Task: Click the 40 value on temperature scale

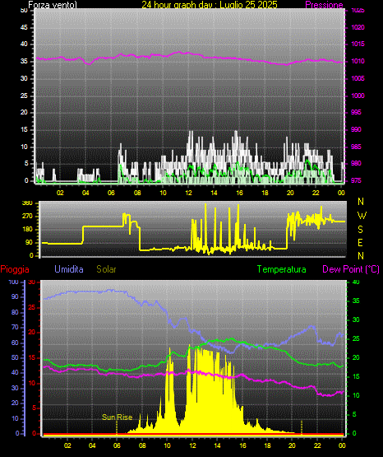Action: click(356, 282)
